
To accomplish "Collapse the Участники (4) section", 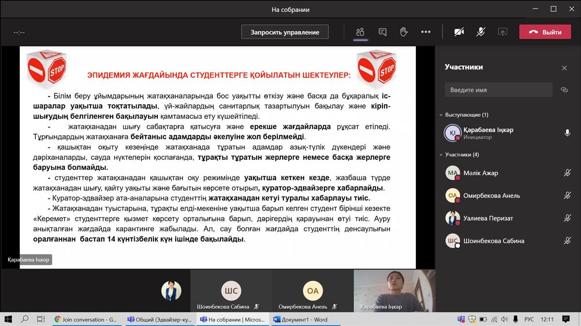I will coord(441,155).
